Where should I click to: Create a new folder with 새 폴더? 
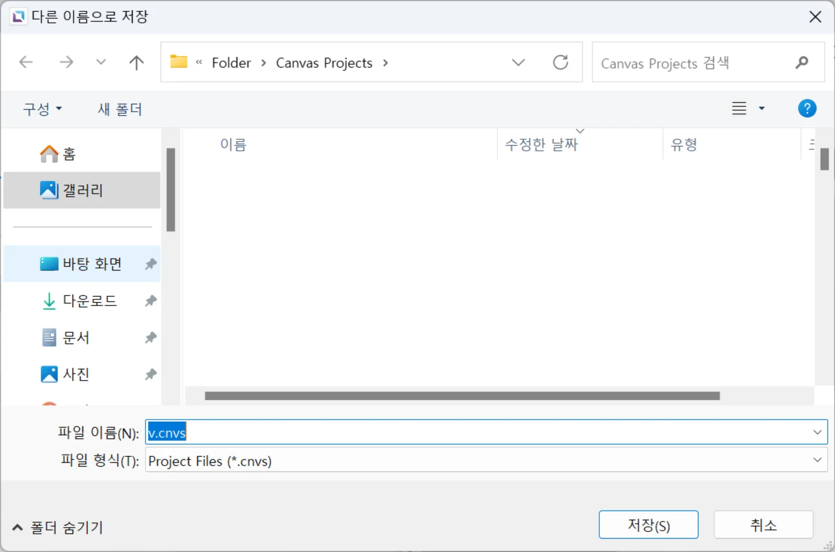point(120,109)
